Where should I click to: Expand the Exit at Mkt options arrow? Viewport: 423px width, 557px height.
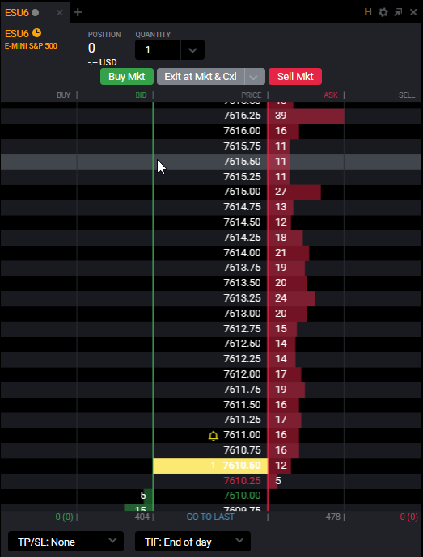click(255, 76)
